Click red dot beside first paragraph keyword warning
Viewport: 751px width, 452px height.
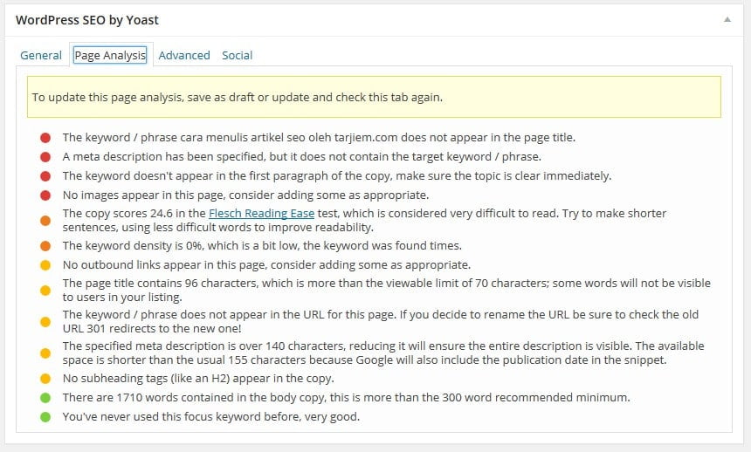(45, 176)
